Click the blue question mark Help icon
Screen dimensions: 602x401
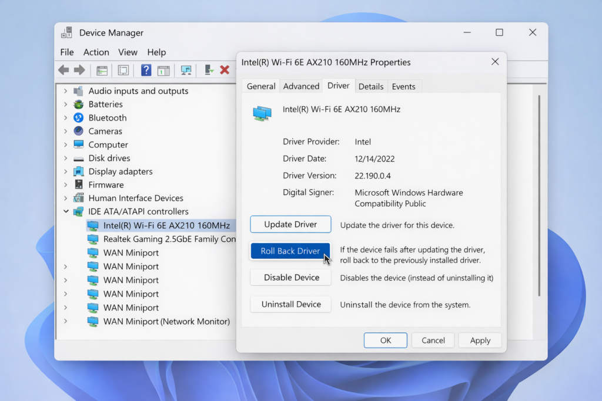point(146,70)
